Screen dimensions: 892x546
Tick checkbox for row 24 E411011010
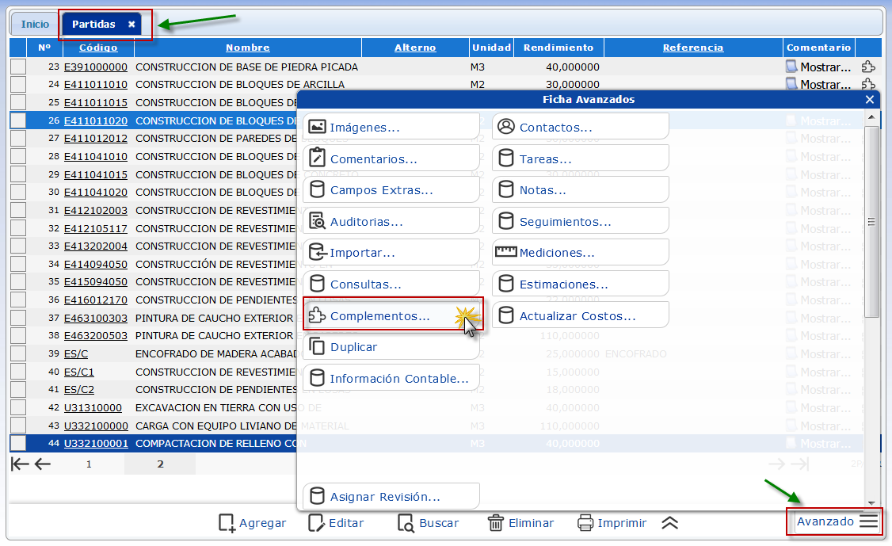[x=18, y=84]
